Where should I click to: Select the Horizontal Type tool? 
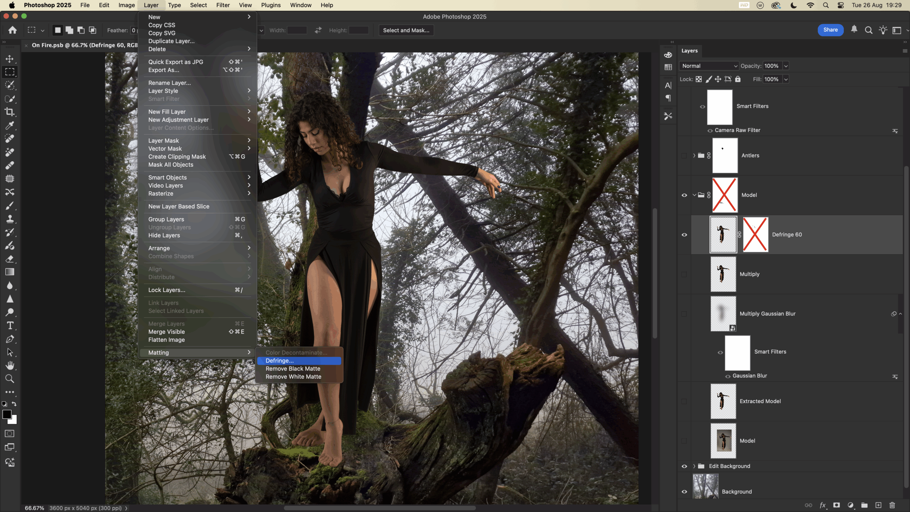tap(10, 326)
